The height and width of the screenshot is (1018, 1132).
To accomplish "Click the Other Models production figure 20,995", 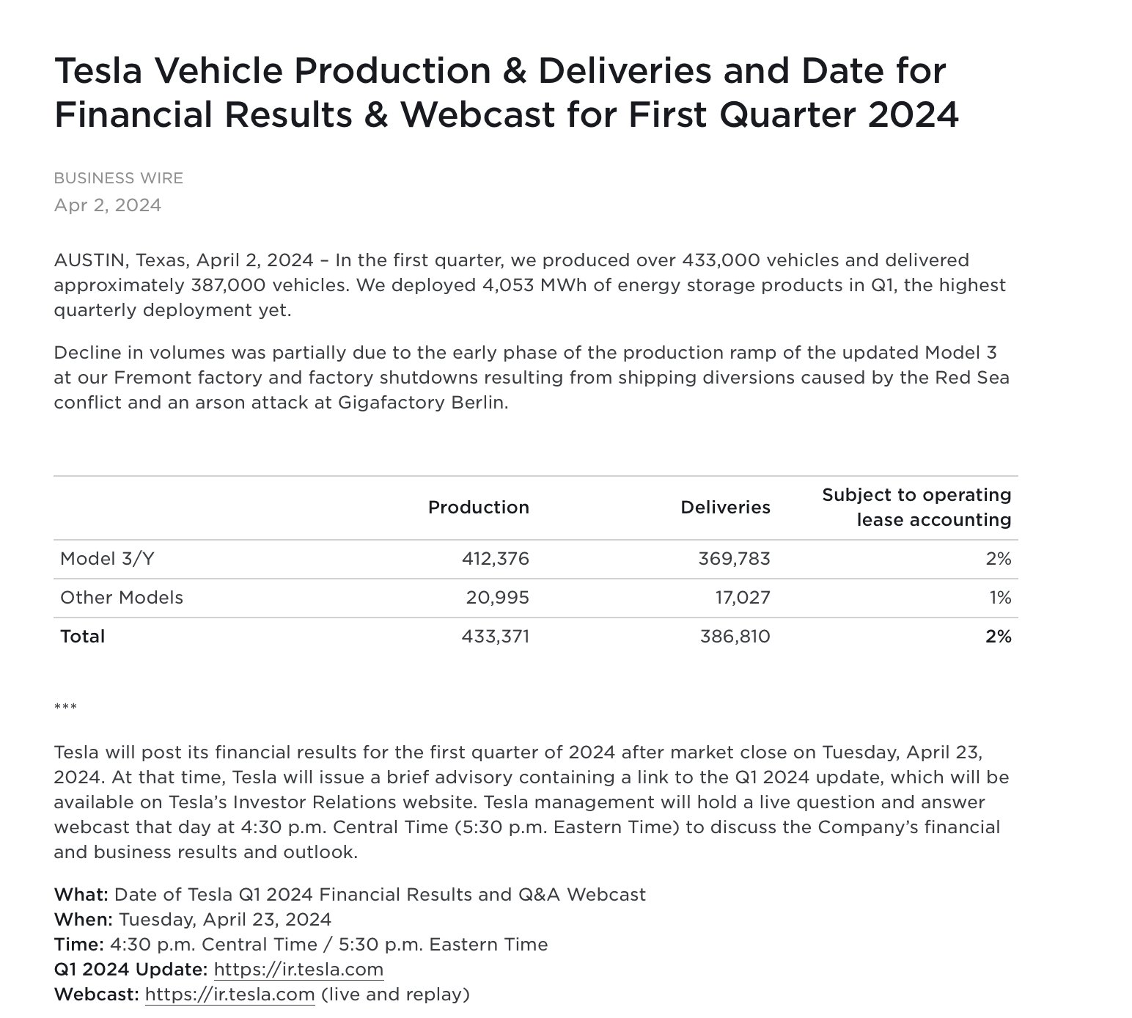I will click(x=497, y=598).
